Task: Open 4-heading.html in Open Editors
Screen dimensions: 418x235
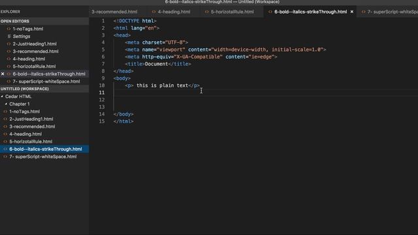Action: point(29,59)
